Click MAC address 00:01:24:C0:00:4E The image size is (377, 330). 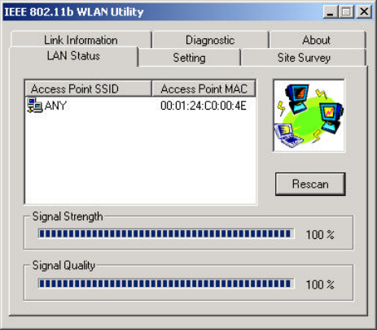coord(204,106)
